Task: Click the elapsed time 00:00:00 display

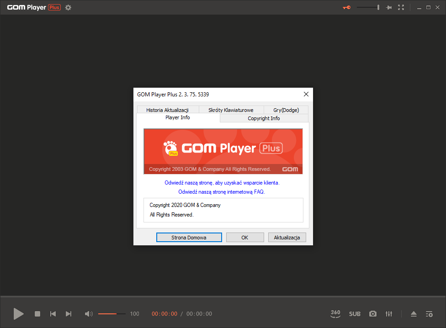Action: click(x=165, y=314)
